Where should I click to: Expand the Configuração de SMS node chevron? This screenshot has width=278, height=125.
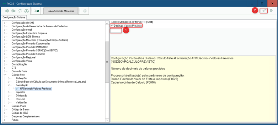[5, 23]
